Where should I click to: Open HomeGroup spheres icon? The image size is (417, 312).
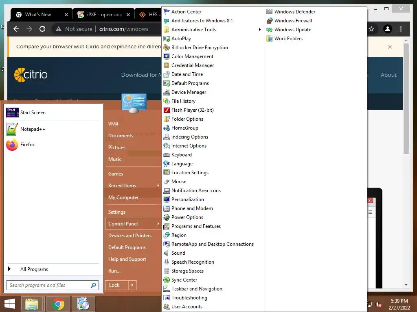tap(167, 128)
